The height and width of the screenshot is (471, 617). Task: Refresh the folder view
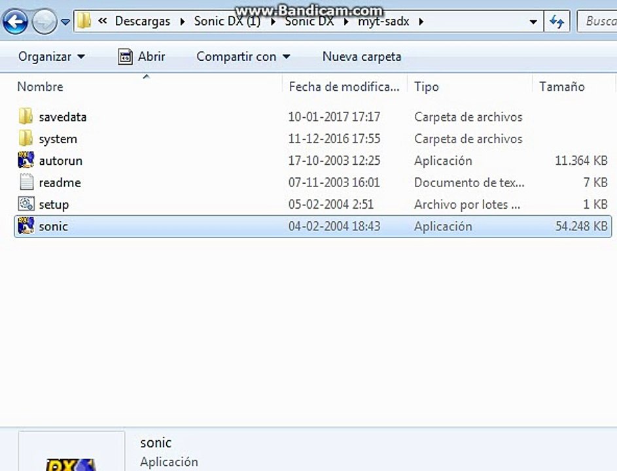pos(556,22)
